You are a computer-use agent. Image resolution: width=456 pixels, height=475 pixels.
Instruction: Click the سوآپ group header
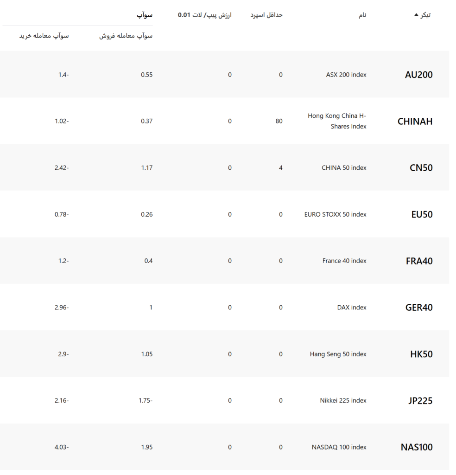145,15
